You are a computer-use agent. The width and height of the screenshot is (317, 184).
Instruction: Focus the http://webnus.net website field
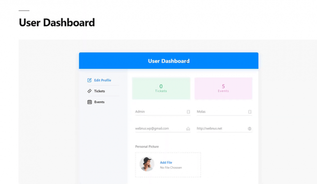(x=224, y=129)
